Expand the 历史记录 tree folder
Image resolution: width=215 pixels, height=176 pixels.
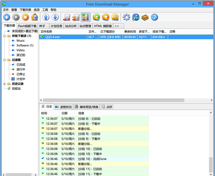click(4, 84)
